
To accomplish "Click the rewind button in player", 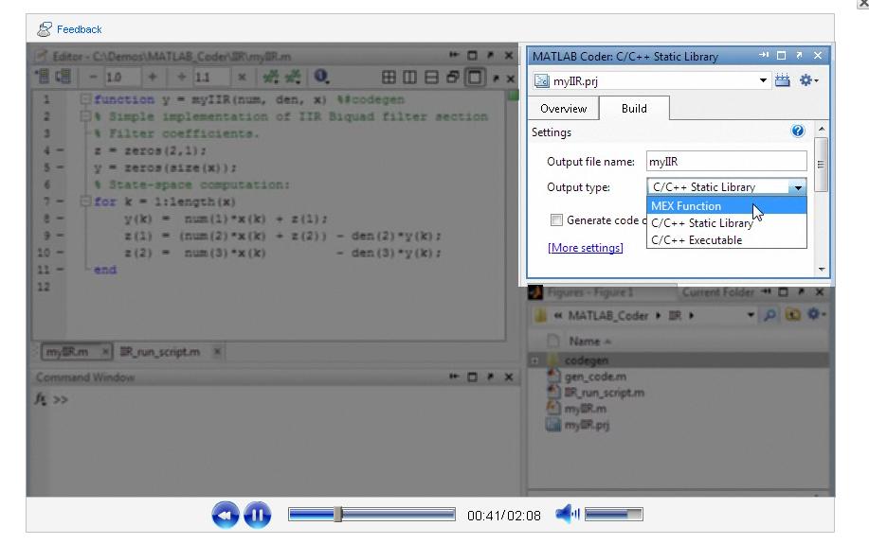I will coord(226,516).
